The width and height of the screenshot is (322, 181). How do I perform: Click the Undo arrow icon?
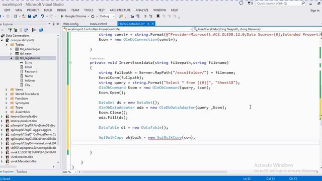42,16
